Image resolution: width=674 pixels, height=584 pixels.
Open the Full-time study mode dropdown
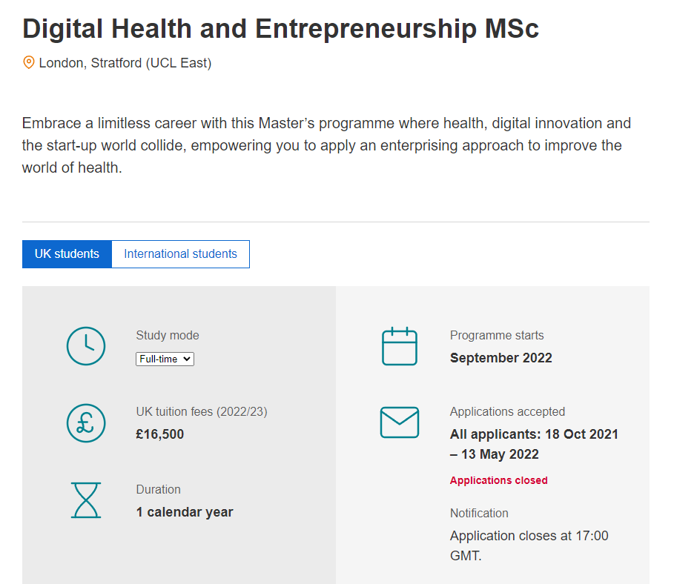tap(165, 359)
